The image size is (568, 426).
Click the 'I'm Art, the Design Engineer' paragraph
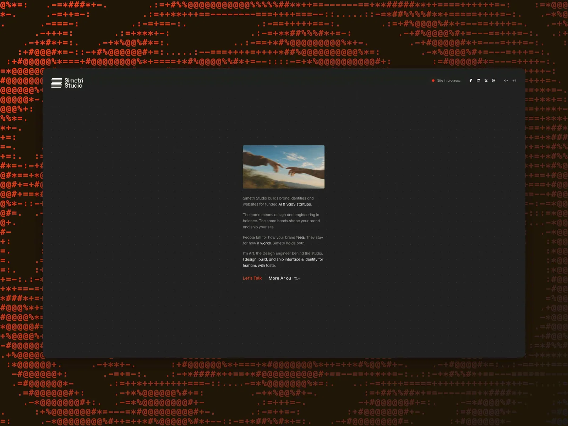[283, 260]
